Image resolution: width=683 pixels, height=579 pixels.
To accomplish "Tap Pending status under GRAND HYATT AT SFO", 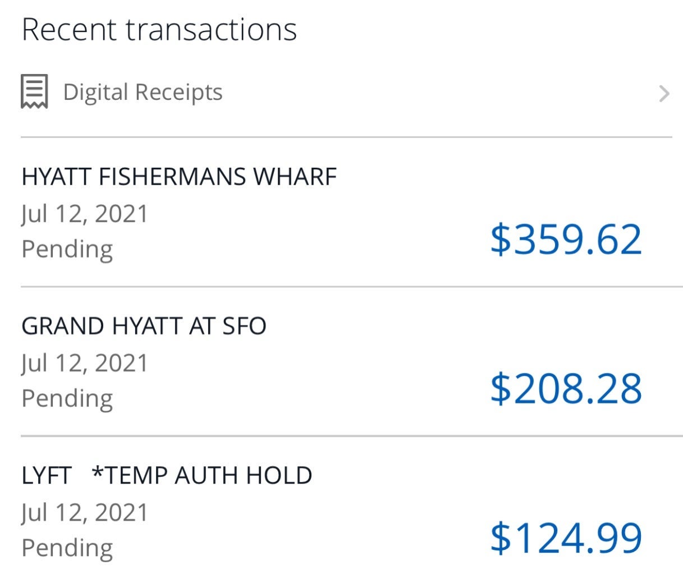I will 67,398.
